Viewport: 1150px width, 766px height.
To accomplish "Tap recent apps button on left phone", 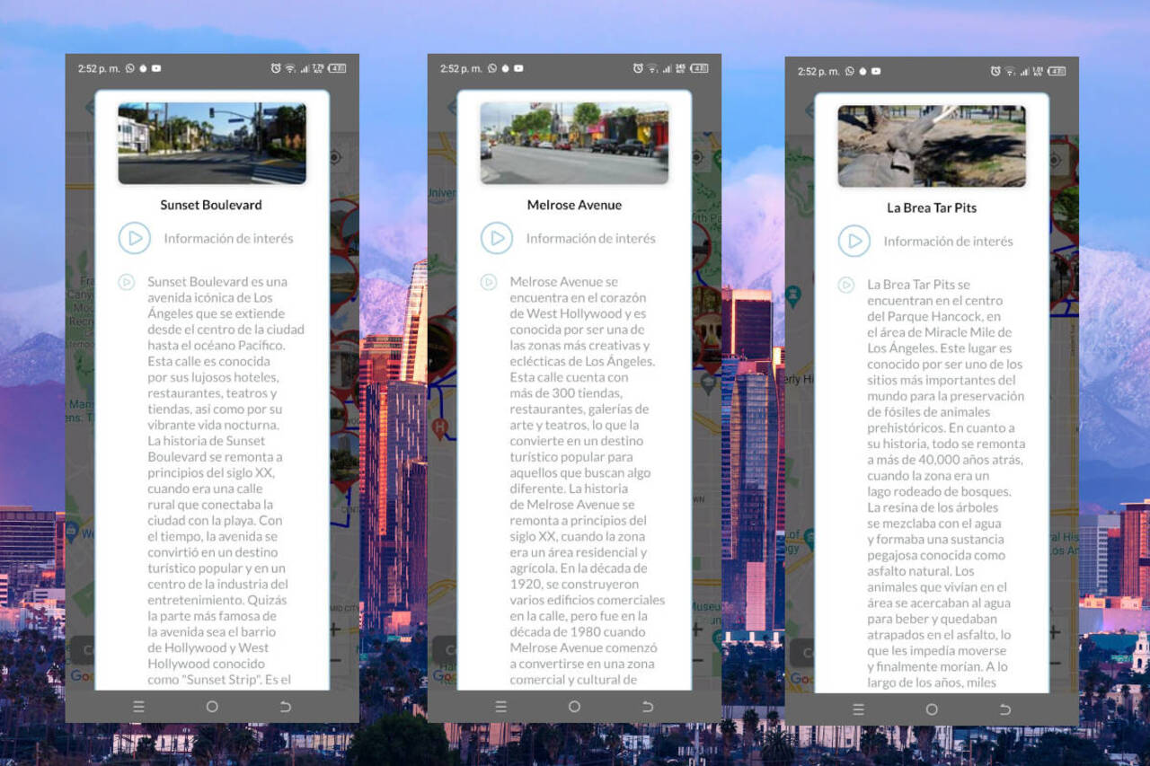I will coord(138,707).
